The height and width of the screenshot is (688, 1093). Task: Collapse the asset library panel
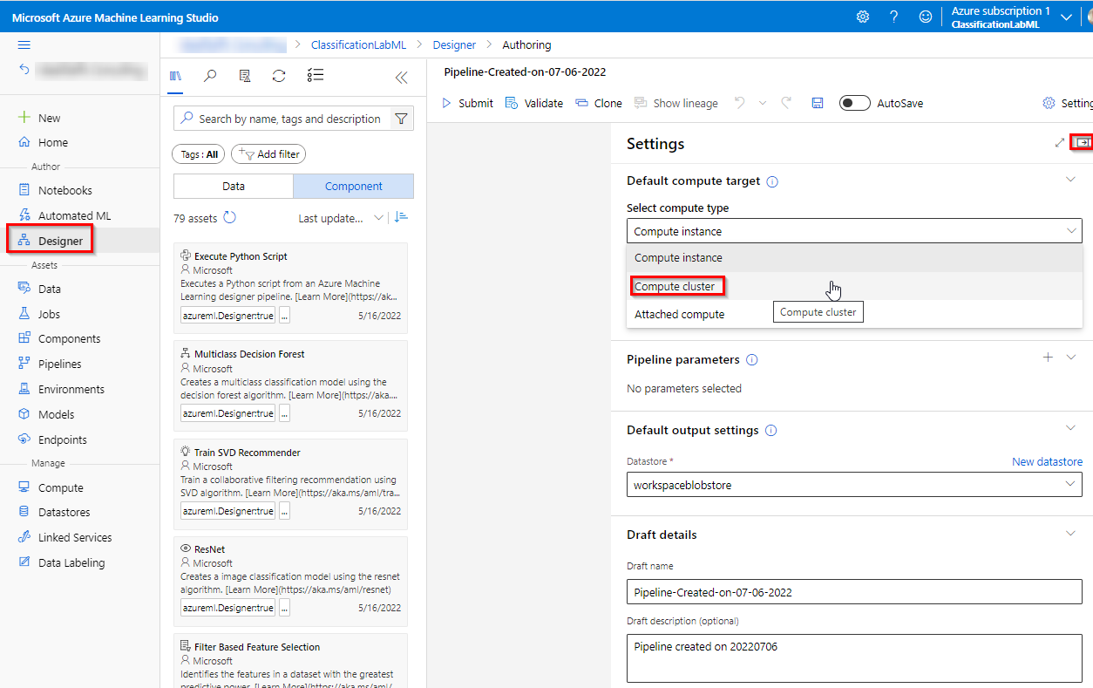click(401, 77)
